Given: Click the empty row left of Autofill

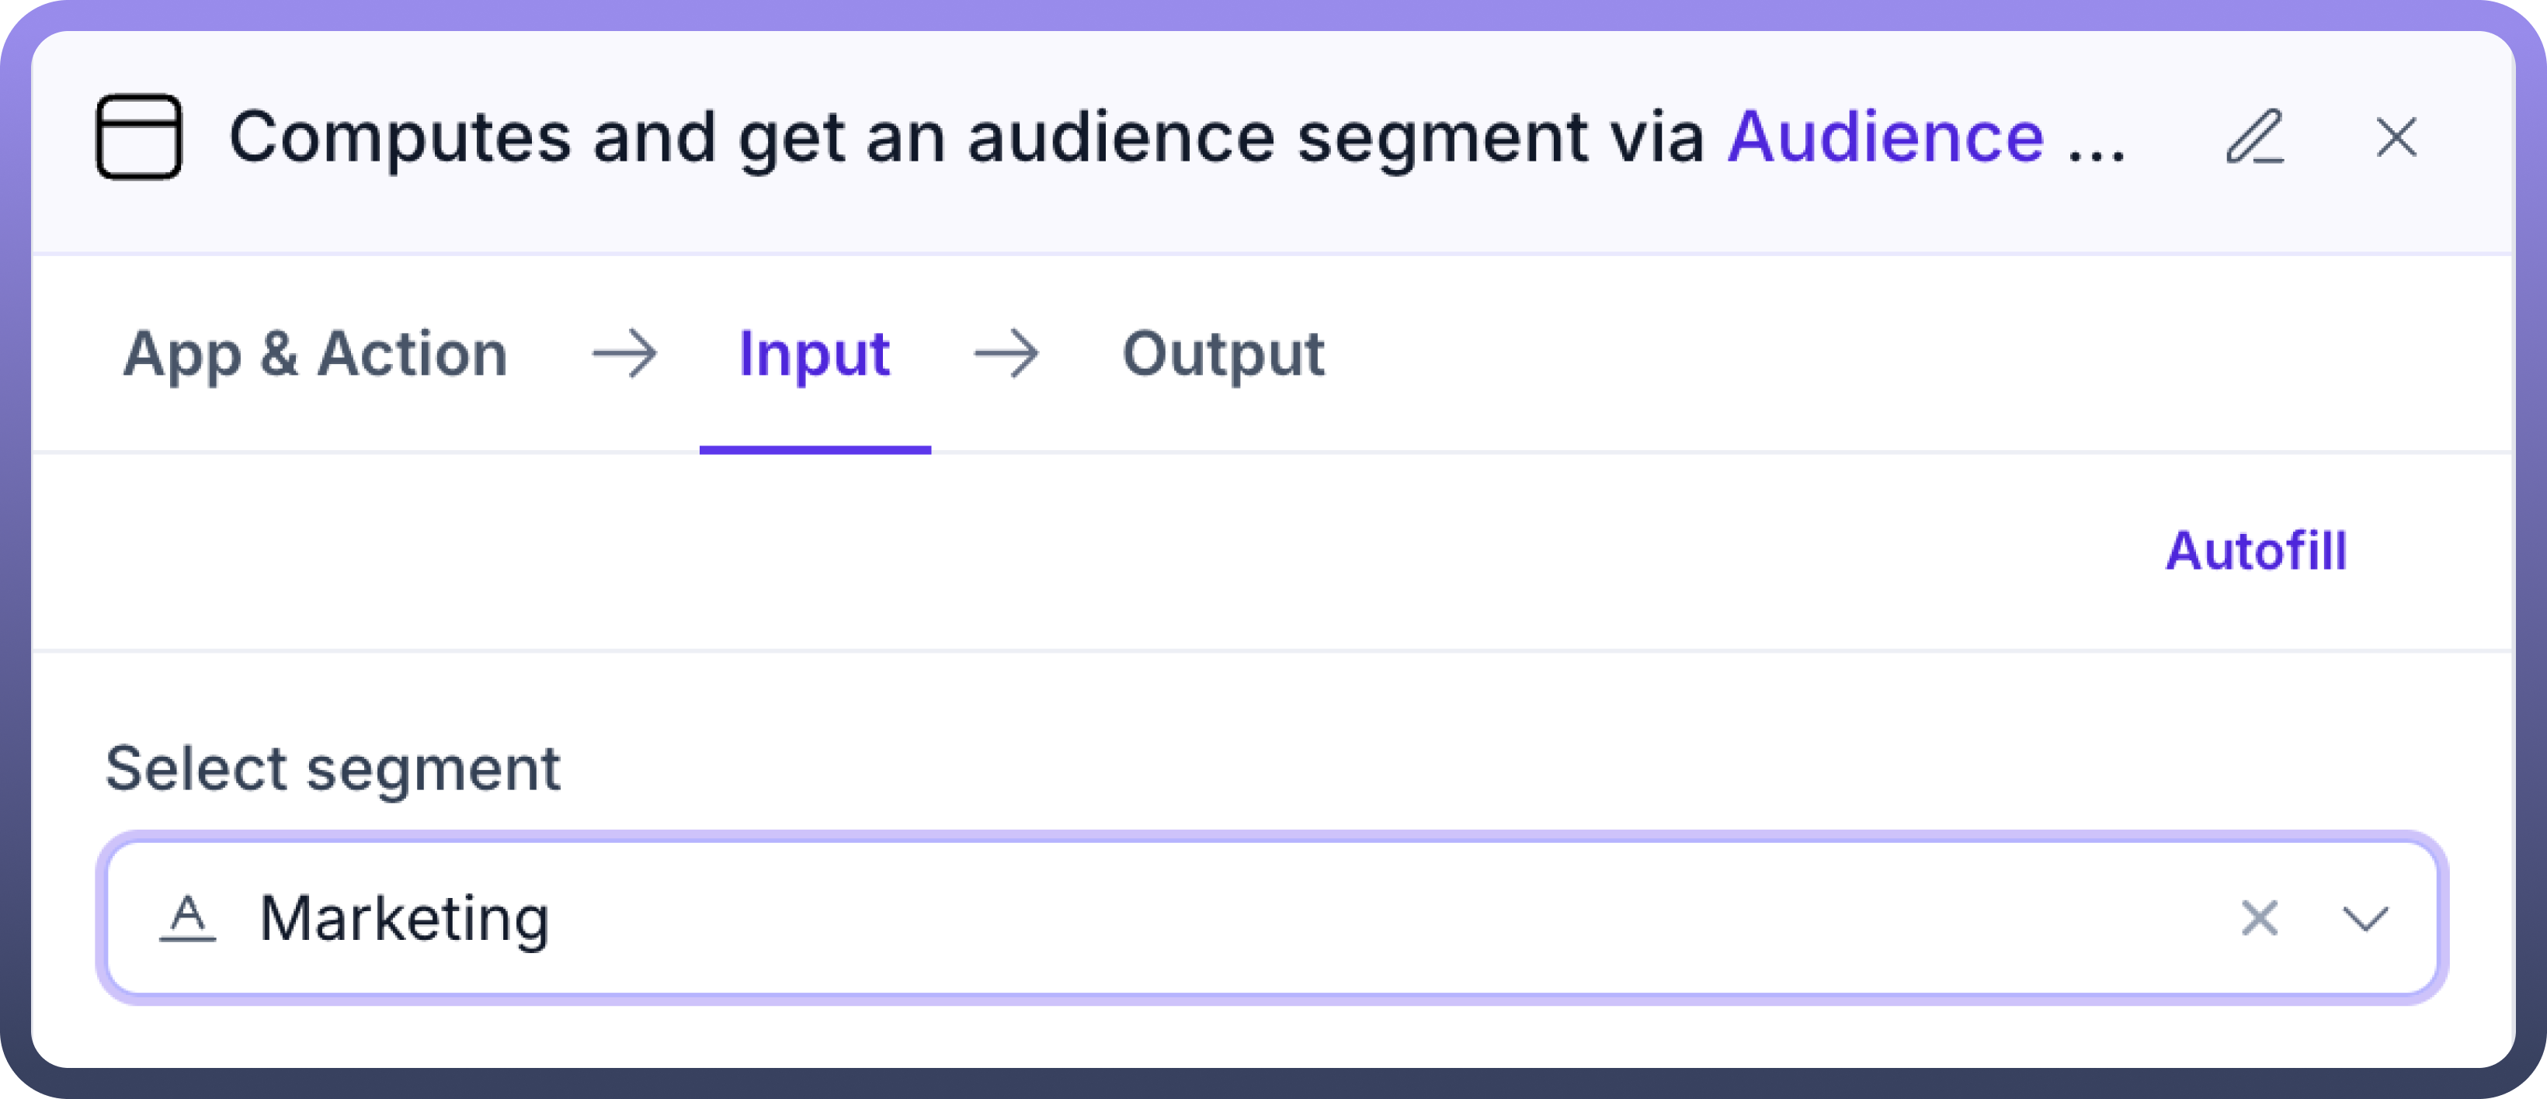Looking at the screenshot, I should tap(1088, 550).
